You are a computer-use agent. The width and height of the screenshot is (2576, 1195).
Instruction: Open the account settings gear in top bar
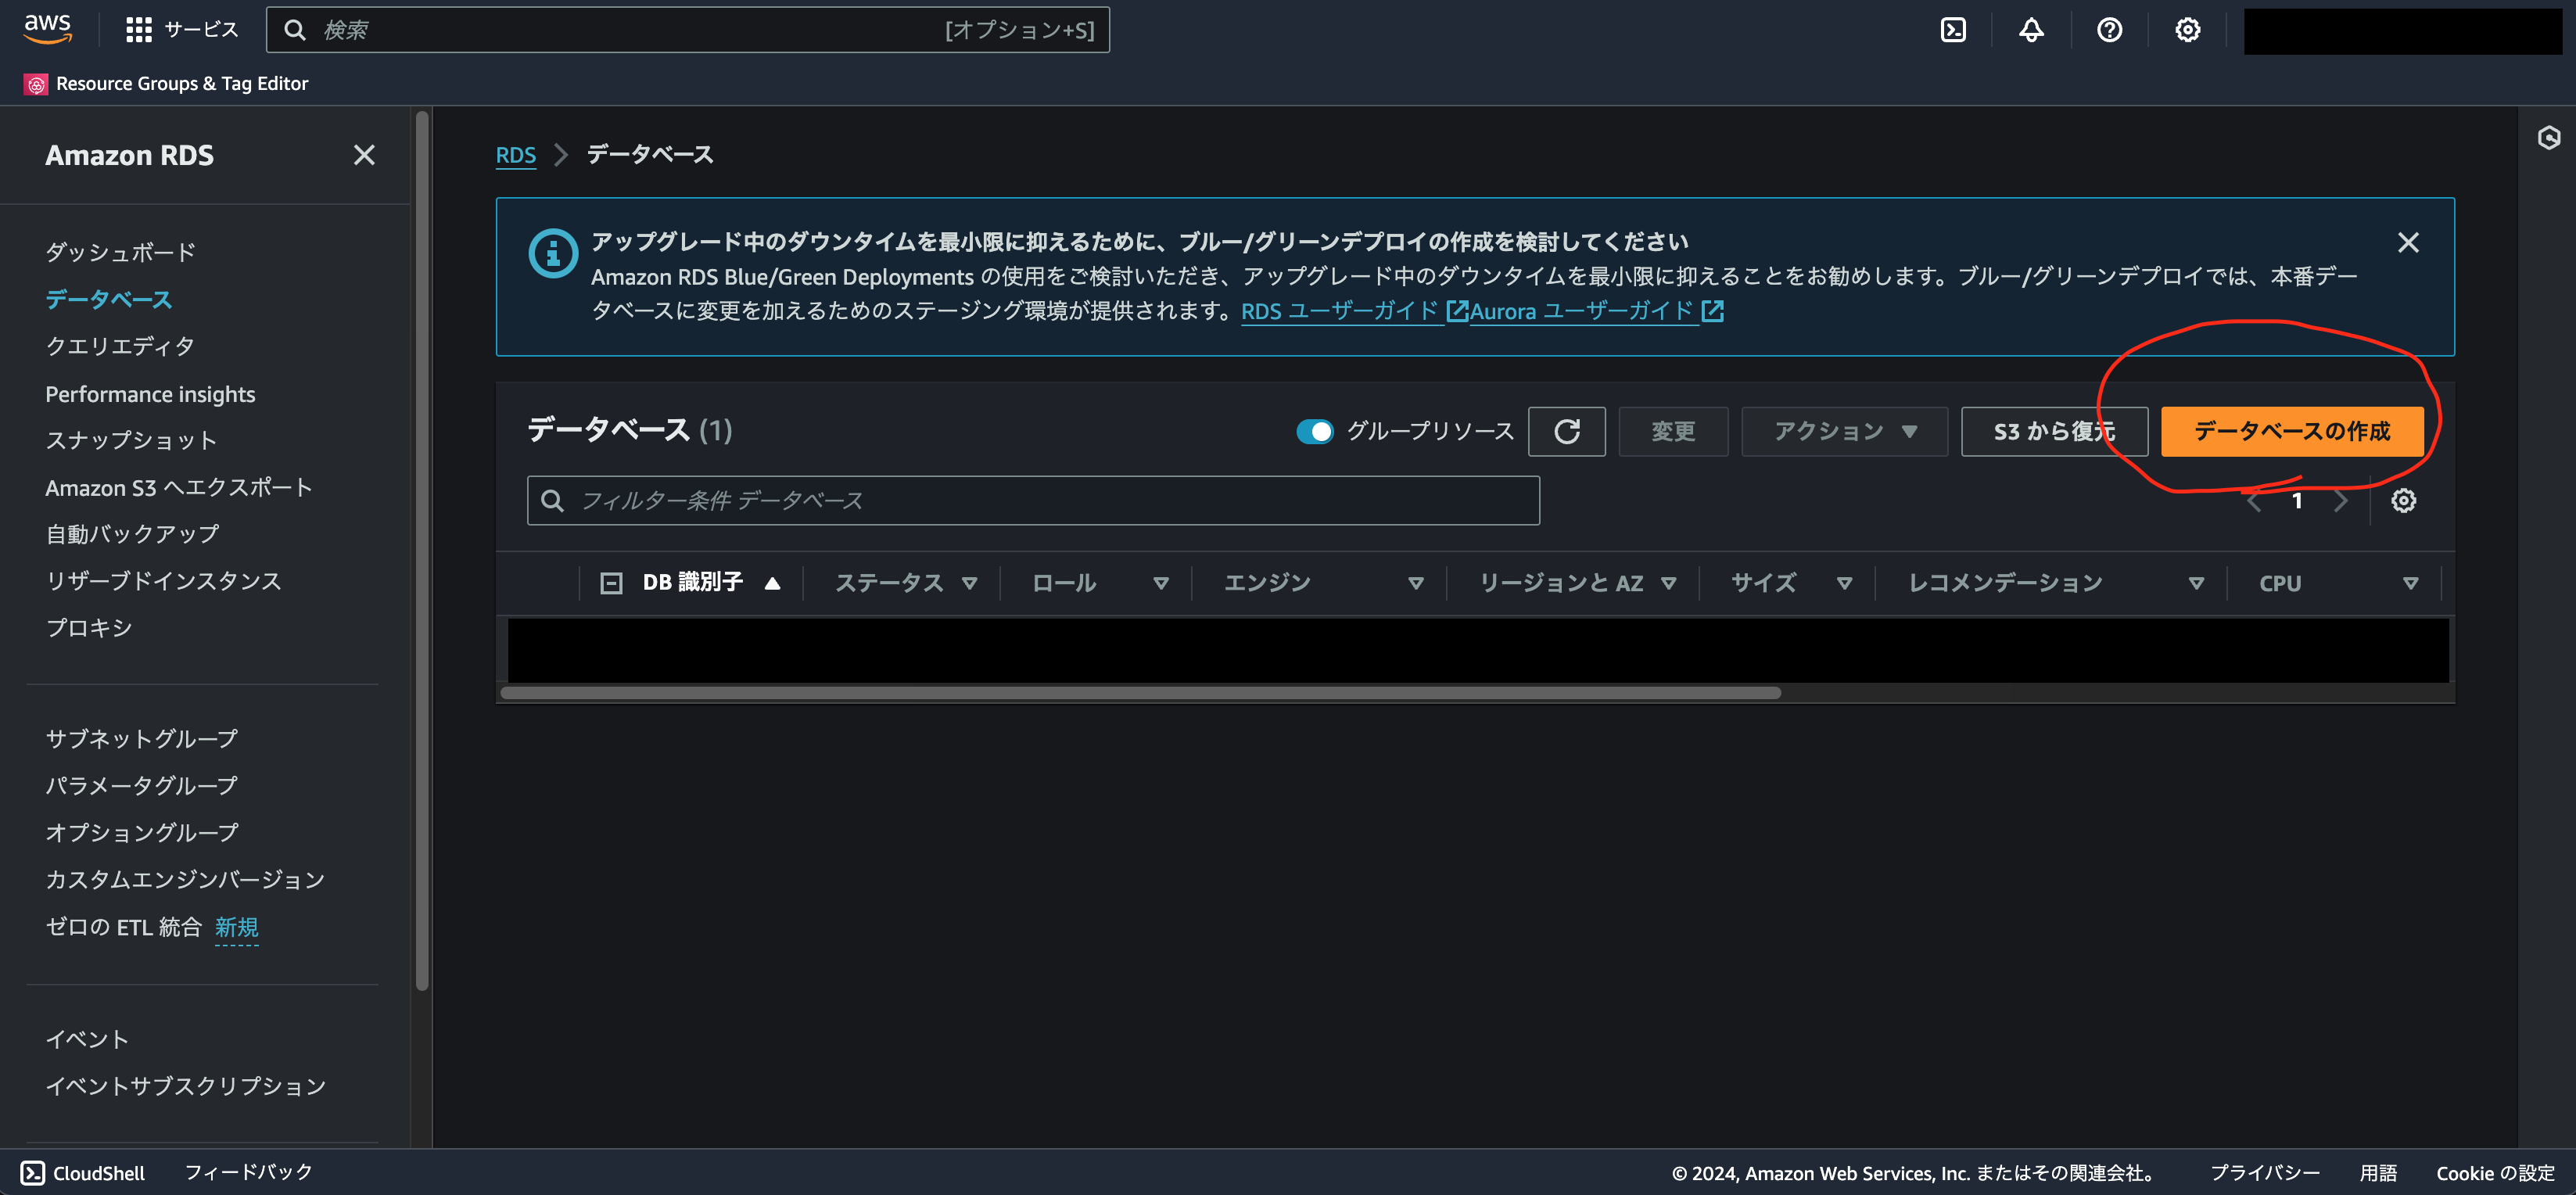[x=2187, y=29]
